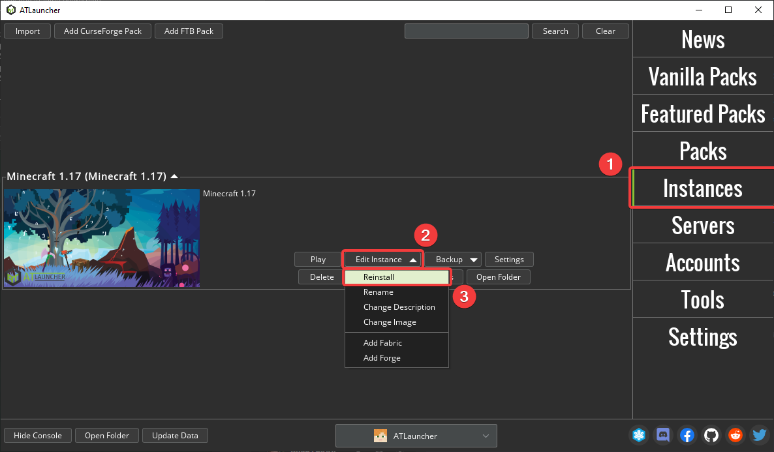Open the instance Settings button
Image resolution: width=774 pixels, height=452 pixels.
click(x=509, y=260)
